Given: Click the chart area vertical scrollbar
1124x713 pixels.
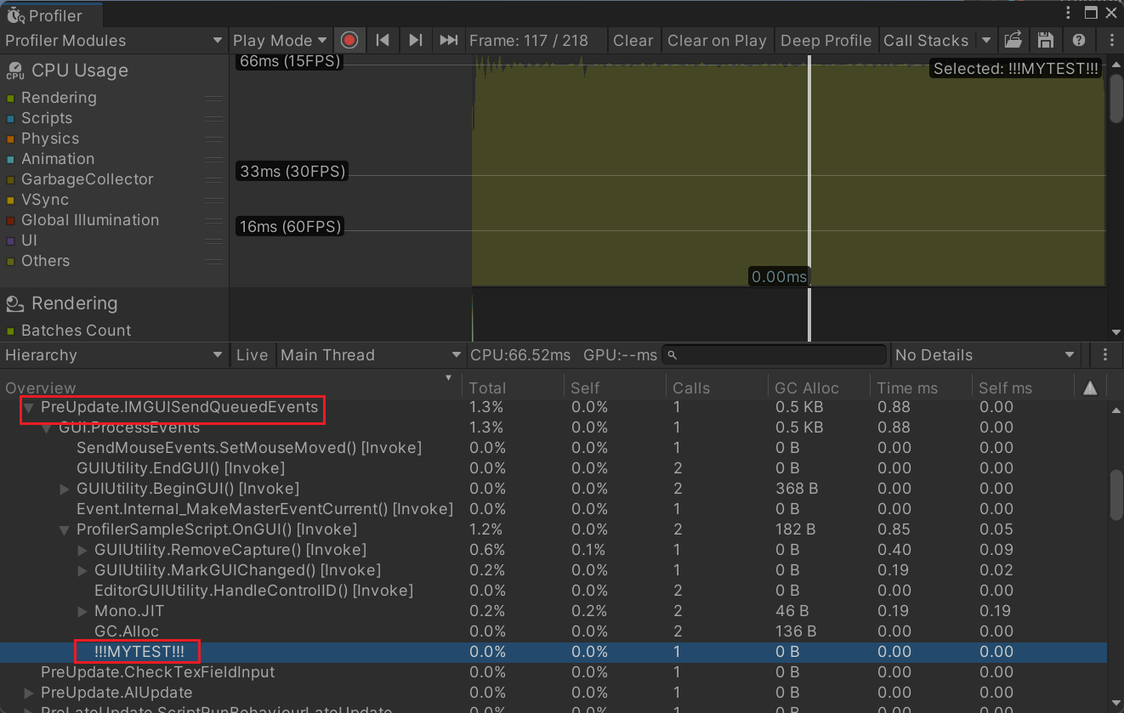Looking at the screenshot, I should 1116,100.
